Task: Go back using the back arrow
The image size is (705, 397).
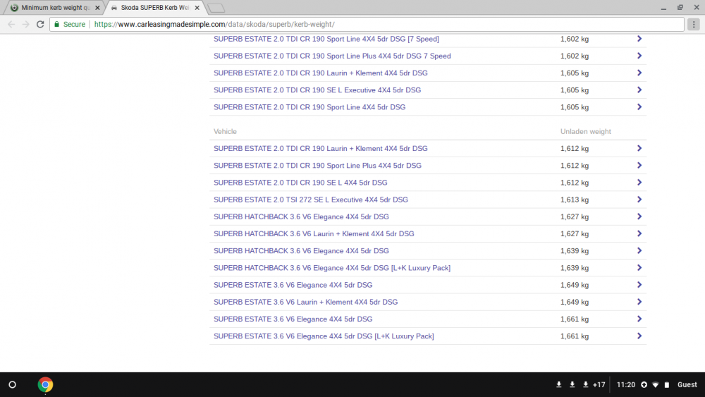Action: [11, 24]
